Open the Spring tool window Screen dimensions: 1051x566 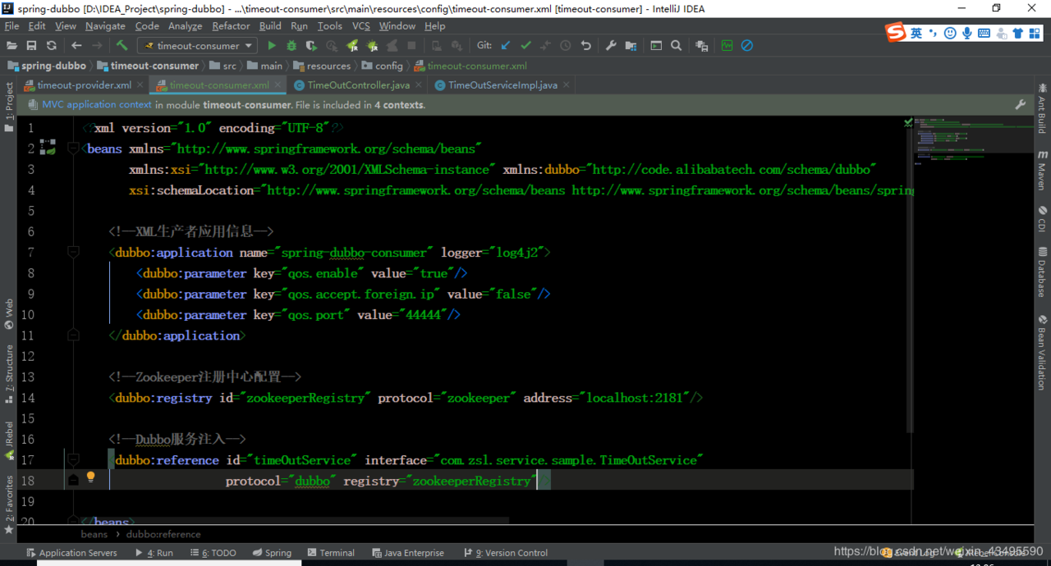272,553
